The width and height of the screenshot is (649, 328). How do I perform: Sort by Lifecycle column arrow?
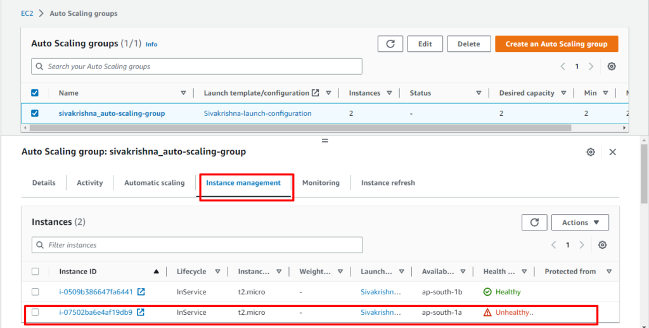(218, 272)
